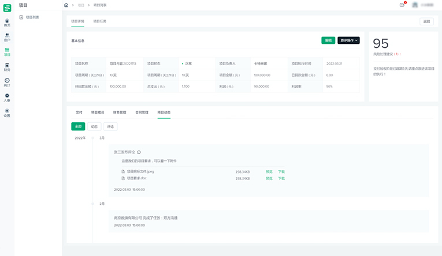
Task: Open 首页 home in the left sidebar
Action: [7, 22]
